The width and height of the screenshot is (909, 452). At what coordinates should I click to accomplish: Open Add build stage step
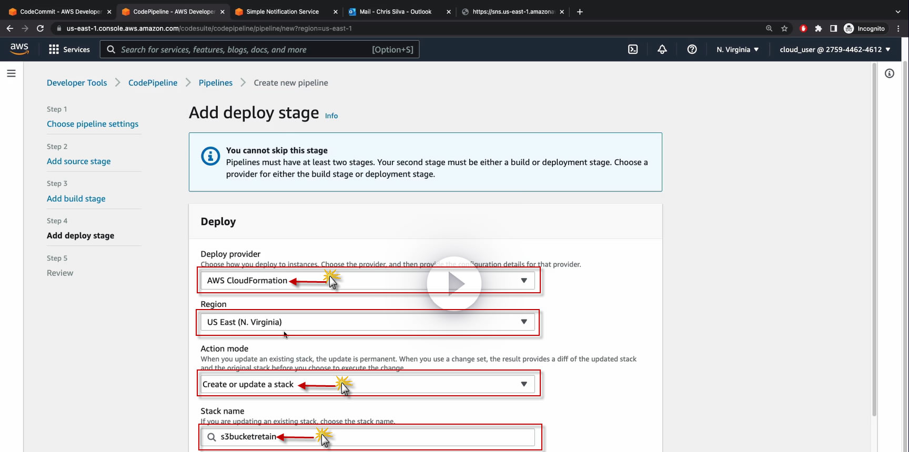click(x=76, y=199)
